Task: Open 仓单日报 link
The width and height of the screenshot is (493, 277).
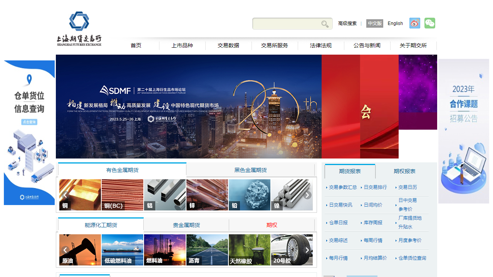Action: tap(338, 223)
